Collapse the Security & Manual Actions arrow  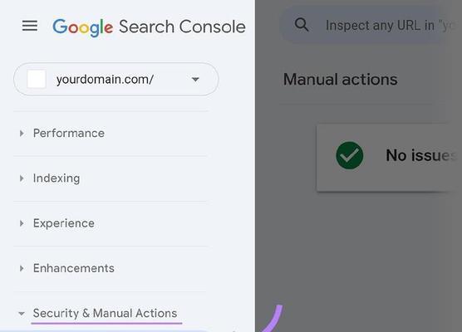22,314
